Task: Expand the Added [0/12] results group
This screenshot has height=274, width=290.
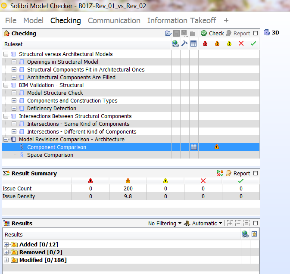Action: point(6,245)
